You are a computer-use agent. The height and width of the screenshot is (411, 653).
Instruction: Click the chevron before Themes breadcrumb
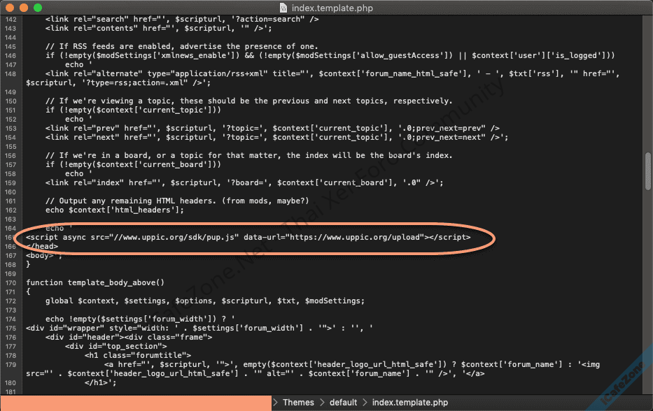point(276,403)
